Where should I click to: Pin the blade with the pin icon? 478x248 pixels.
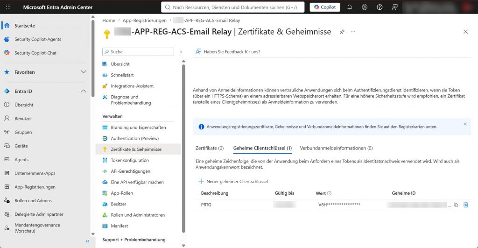[x=342, y=32]
